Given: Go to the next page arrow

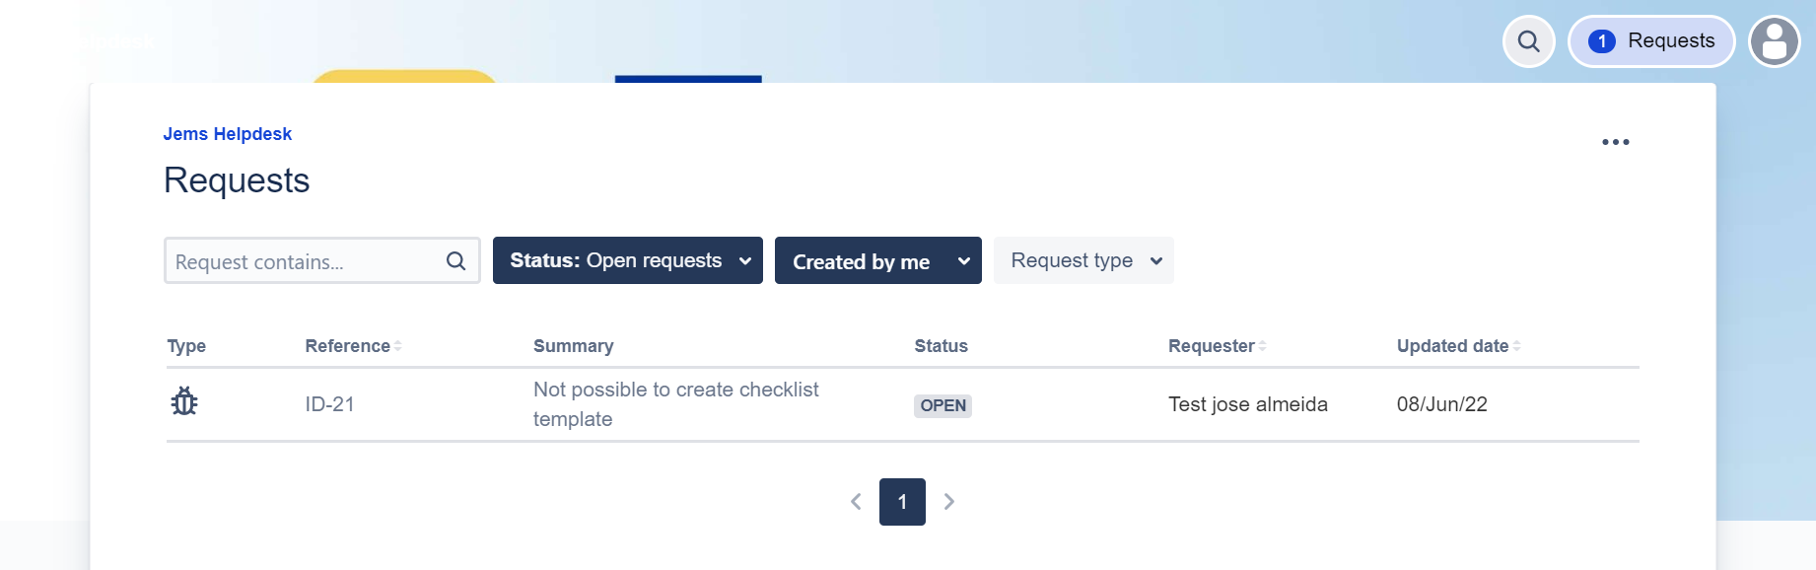Looking at the screenshot, I should 948,502.
